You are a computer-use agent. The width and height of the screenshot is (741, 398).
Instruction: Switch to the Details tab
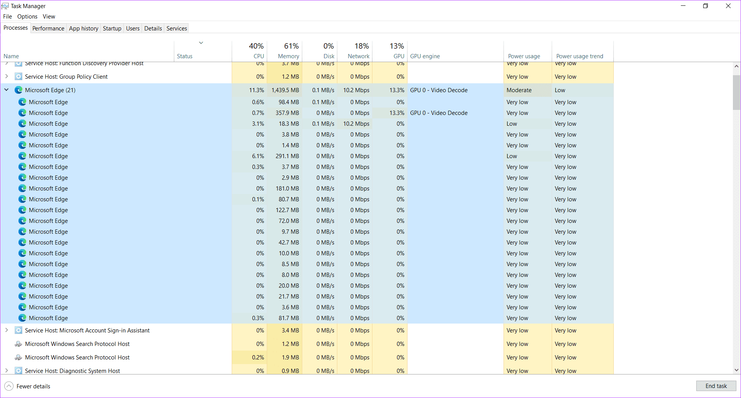(x=153, y=28)
